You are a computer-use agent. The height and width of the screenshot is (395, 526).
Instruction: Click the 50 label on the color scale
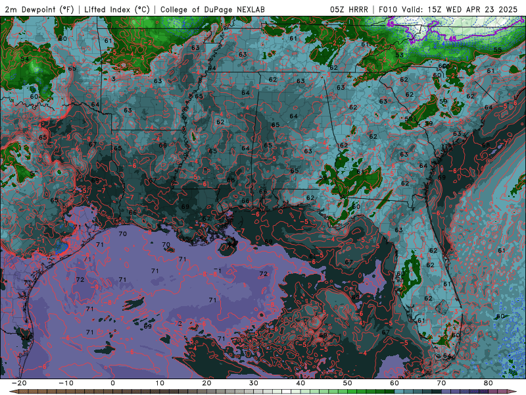pyautogui.click(x=348, y=383)
